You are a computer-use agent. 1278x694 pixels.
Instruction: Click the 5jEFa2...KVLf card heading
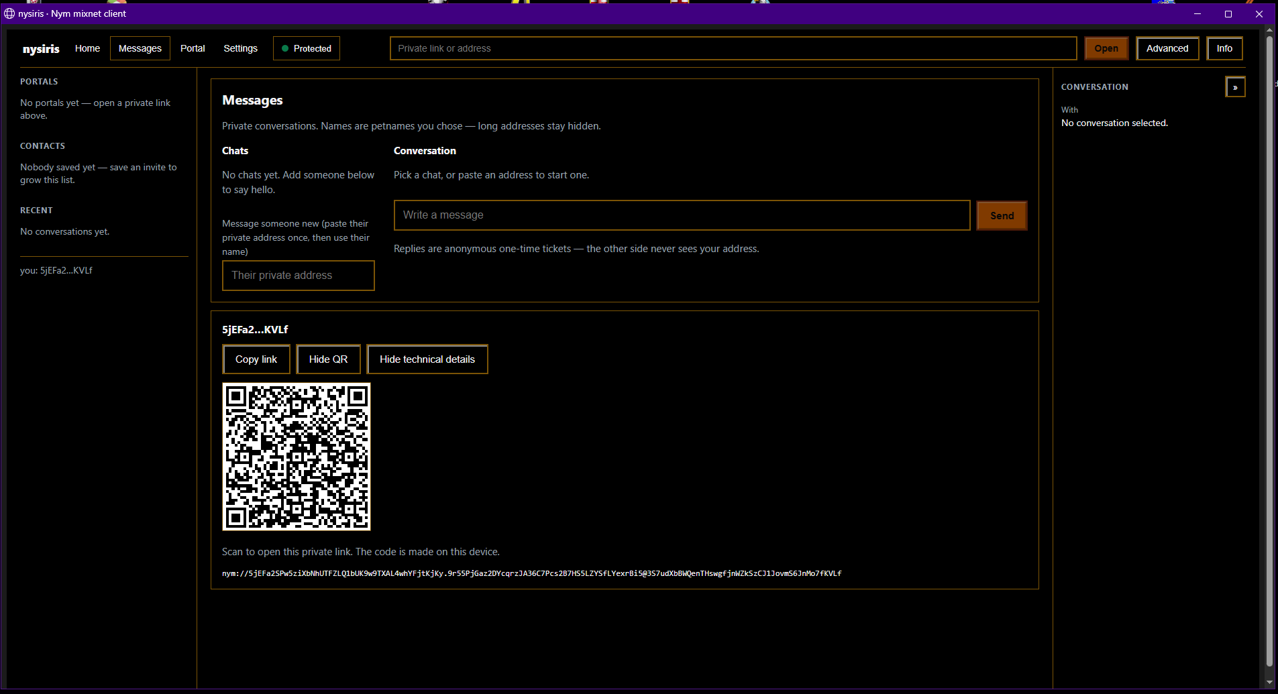click(255, 329)
